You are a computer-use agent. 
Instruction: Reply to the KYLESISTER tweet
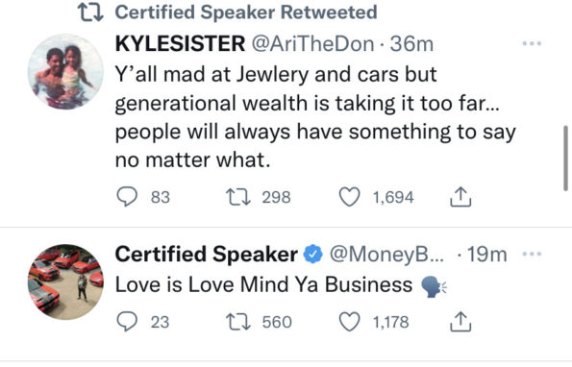(x=127, y=197)
